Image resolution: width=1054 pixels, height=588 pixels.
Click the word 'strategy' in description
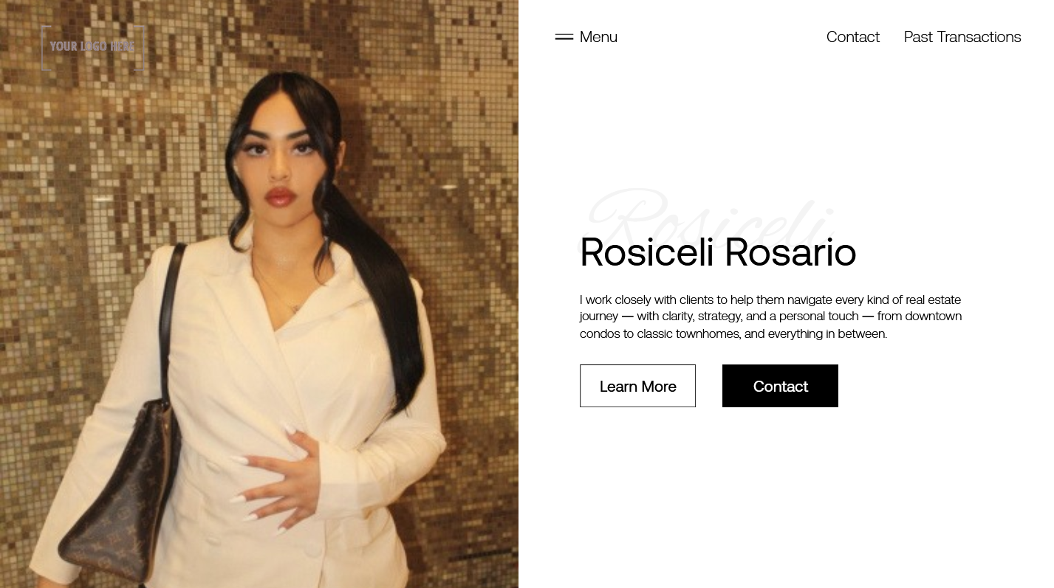coord(719,317)
